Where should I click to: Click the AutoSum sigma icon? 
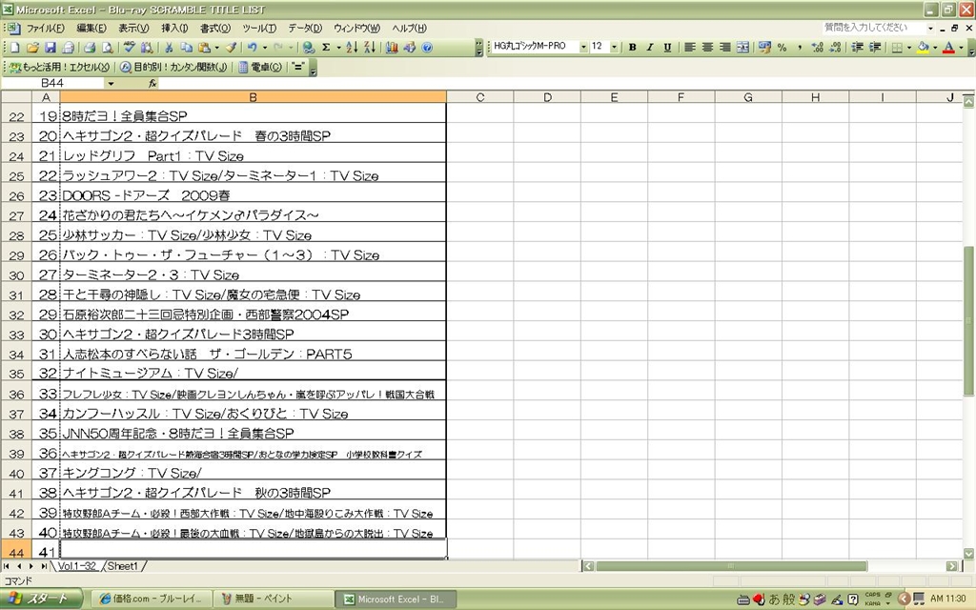tap(326, 48)
